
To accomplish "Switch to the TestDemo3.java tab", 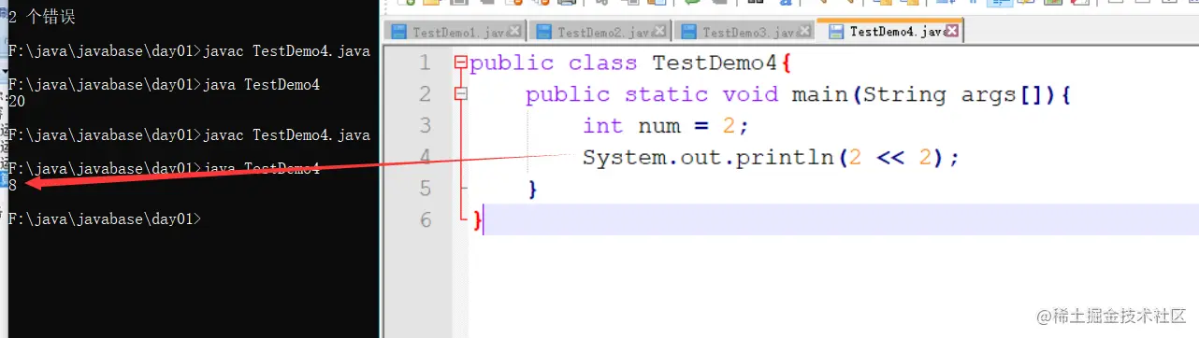I will (744, 32).
